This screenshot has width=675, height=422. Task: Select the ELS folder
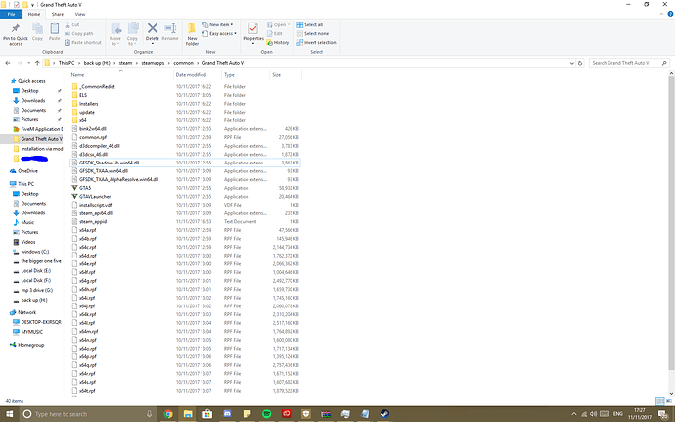(82, 95)
